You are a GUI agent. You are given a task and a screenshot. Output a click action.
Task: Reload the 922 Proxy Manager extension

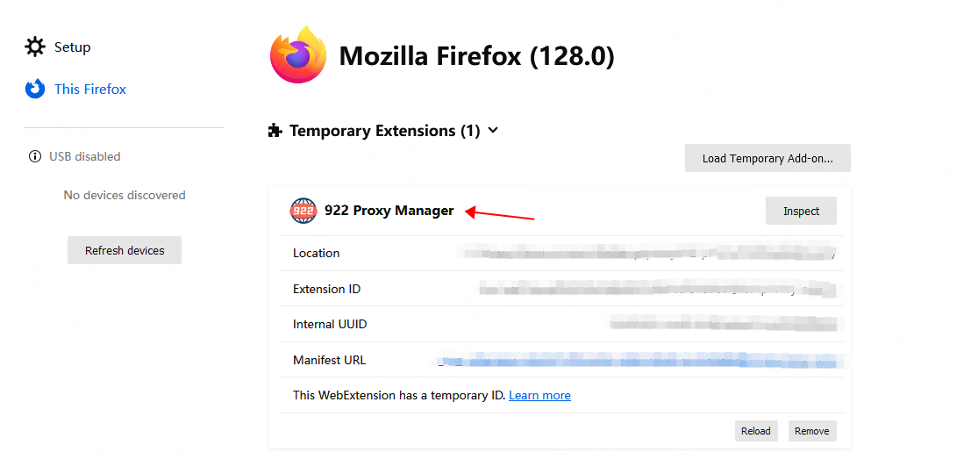coord(755,431)
